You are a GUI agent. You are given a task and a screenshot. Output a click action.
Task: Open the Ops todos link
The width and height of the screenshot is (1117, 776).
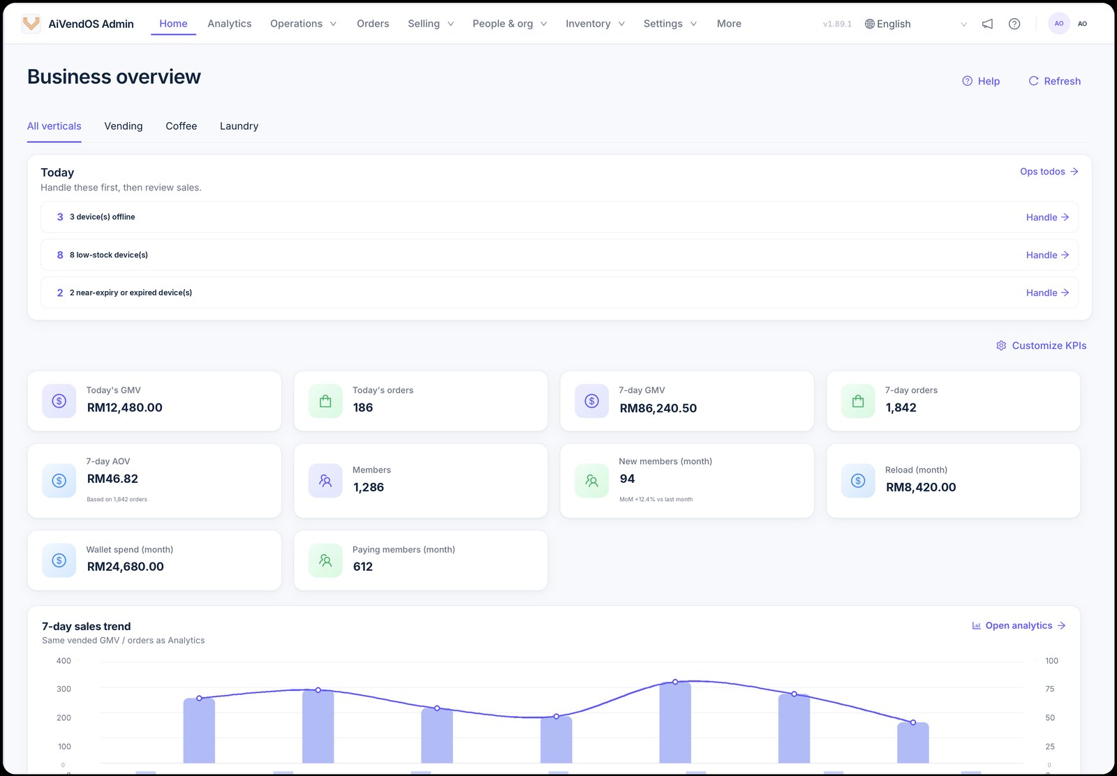(x=1049, y=172)
